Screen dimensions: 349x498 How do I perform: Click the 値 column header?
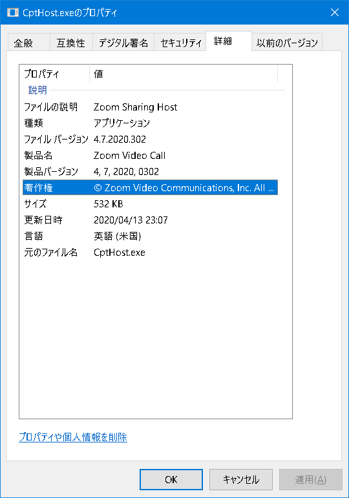(x=184, y=74)
